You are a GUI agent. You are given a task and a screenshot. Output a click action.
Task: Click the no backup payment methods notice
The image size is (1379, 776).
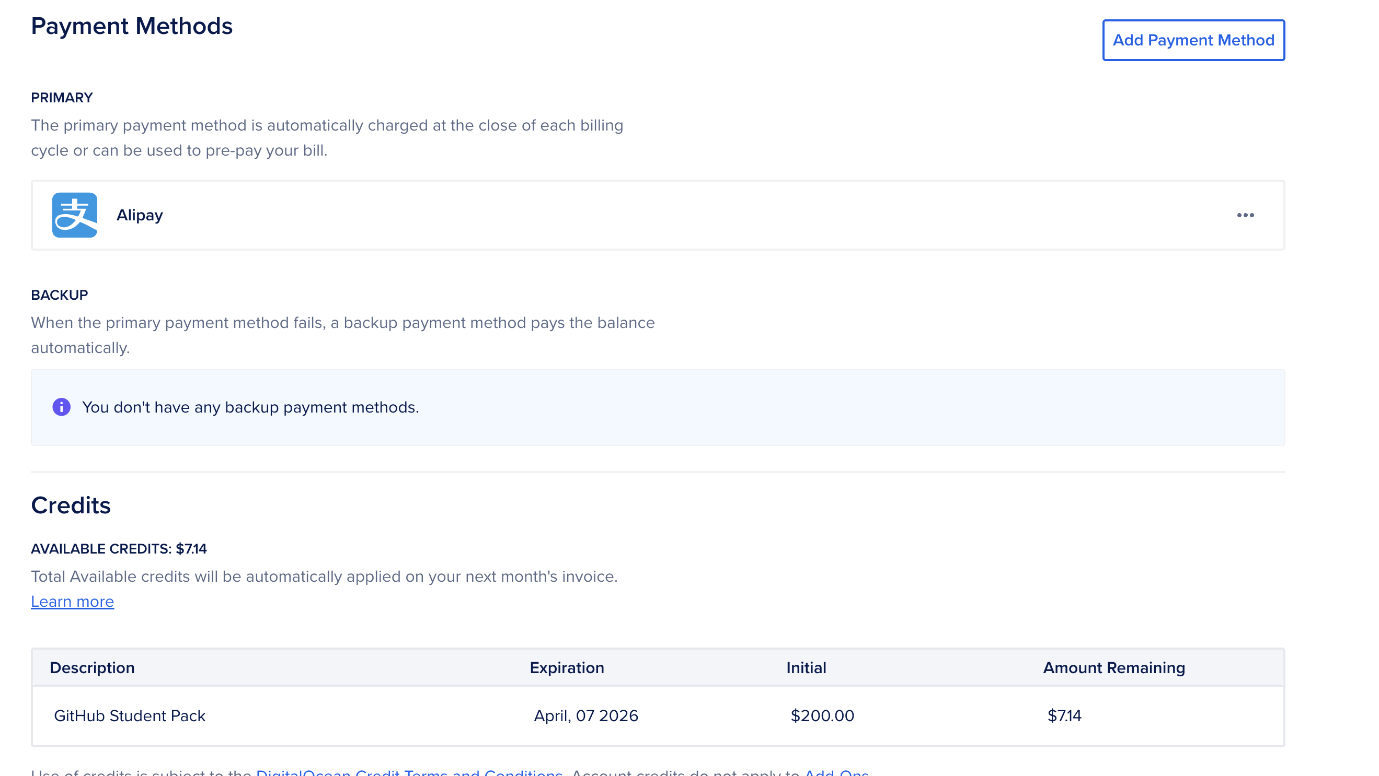click(x=250, y=407)
